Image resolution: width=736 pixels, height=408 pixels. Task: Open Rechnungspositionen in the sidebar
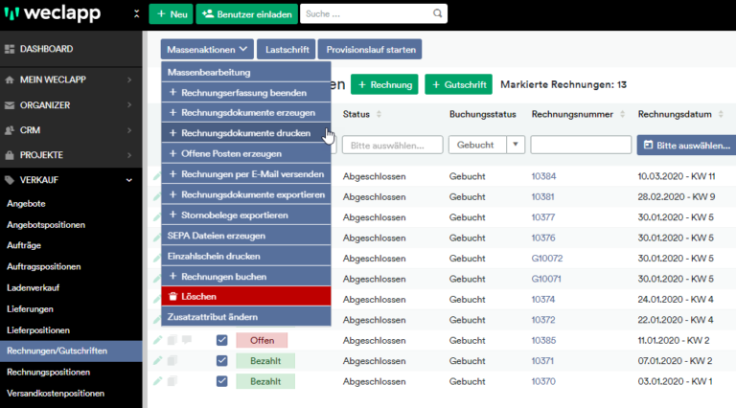point(48,372)
